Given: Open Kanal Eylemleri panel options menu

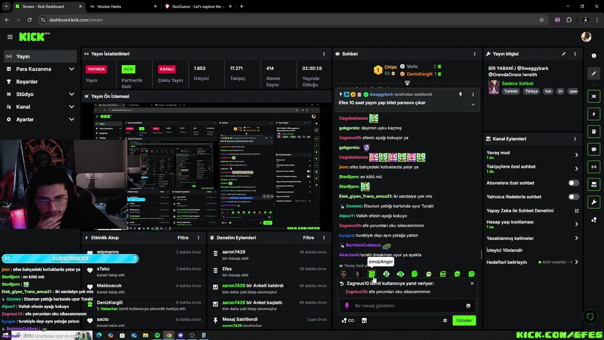Looking at the screenshot, I should coord(575,139).
